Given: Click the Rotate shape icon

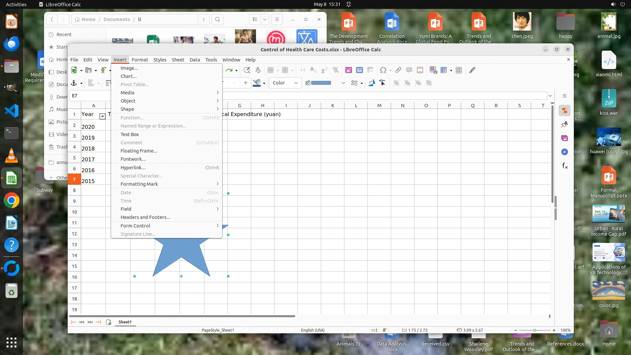Looking at the screenshot, I should (x=372, y=83).
